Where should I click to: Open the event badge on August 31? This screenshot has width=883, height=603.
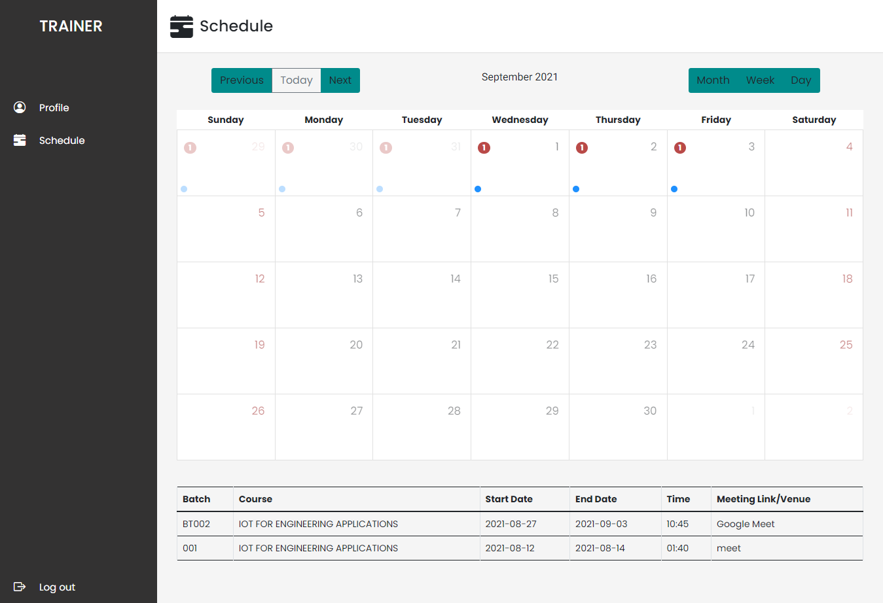(386, 148)
